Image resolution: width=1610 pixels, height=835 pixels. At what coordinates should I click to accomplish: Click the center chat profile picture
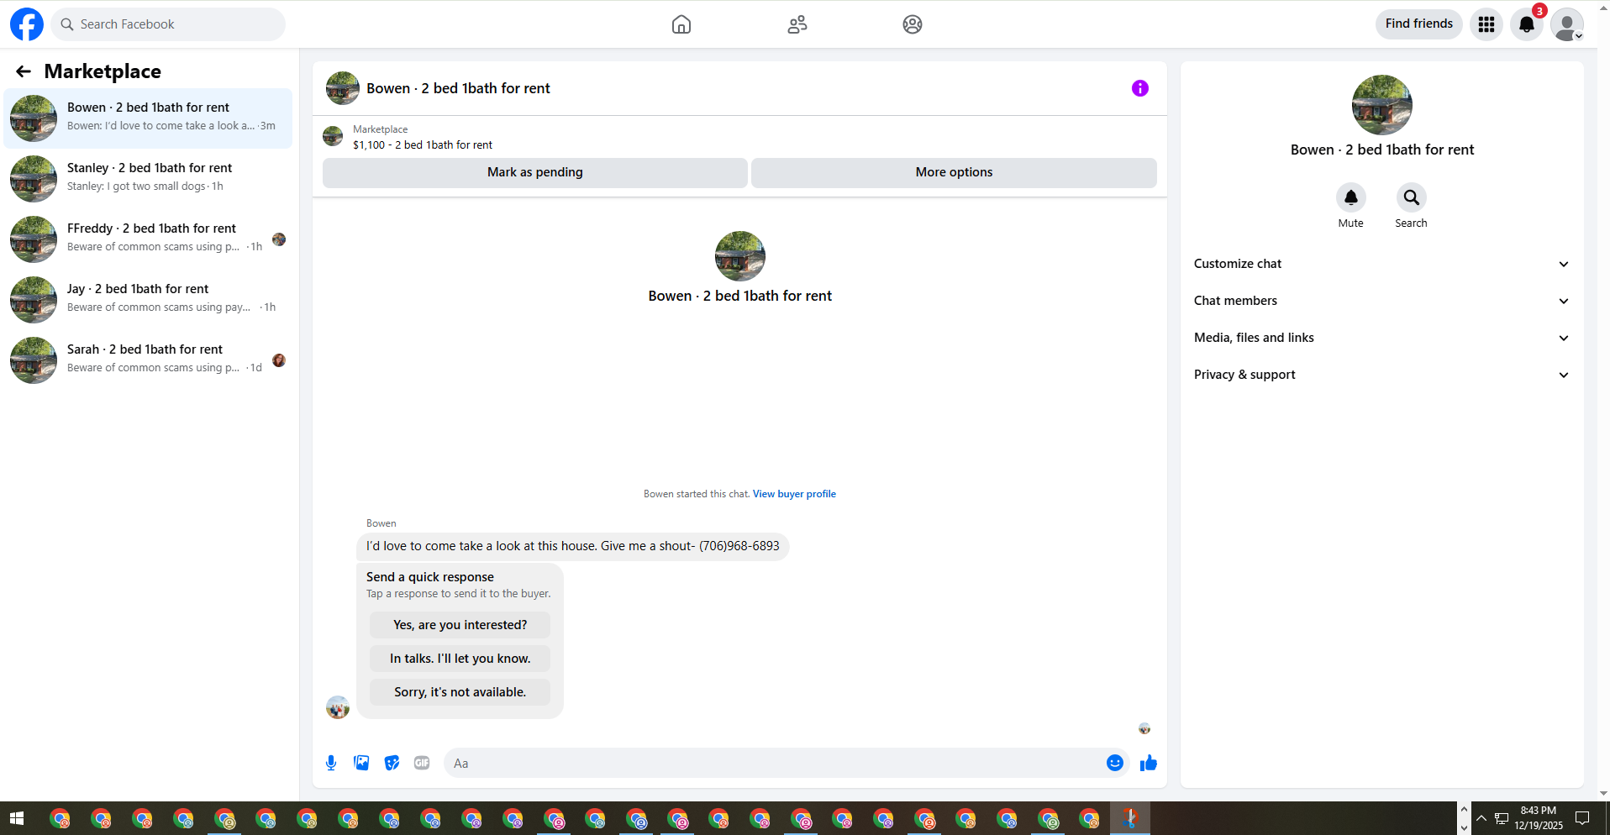740,256
